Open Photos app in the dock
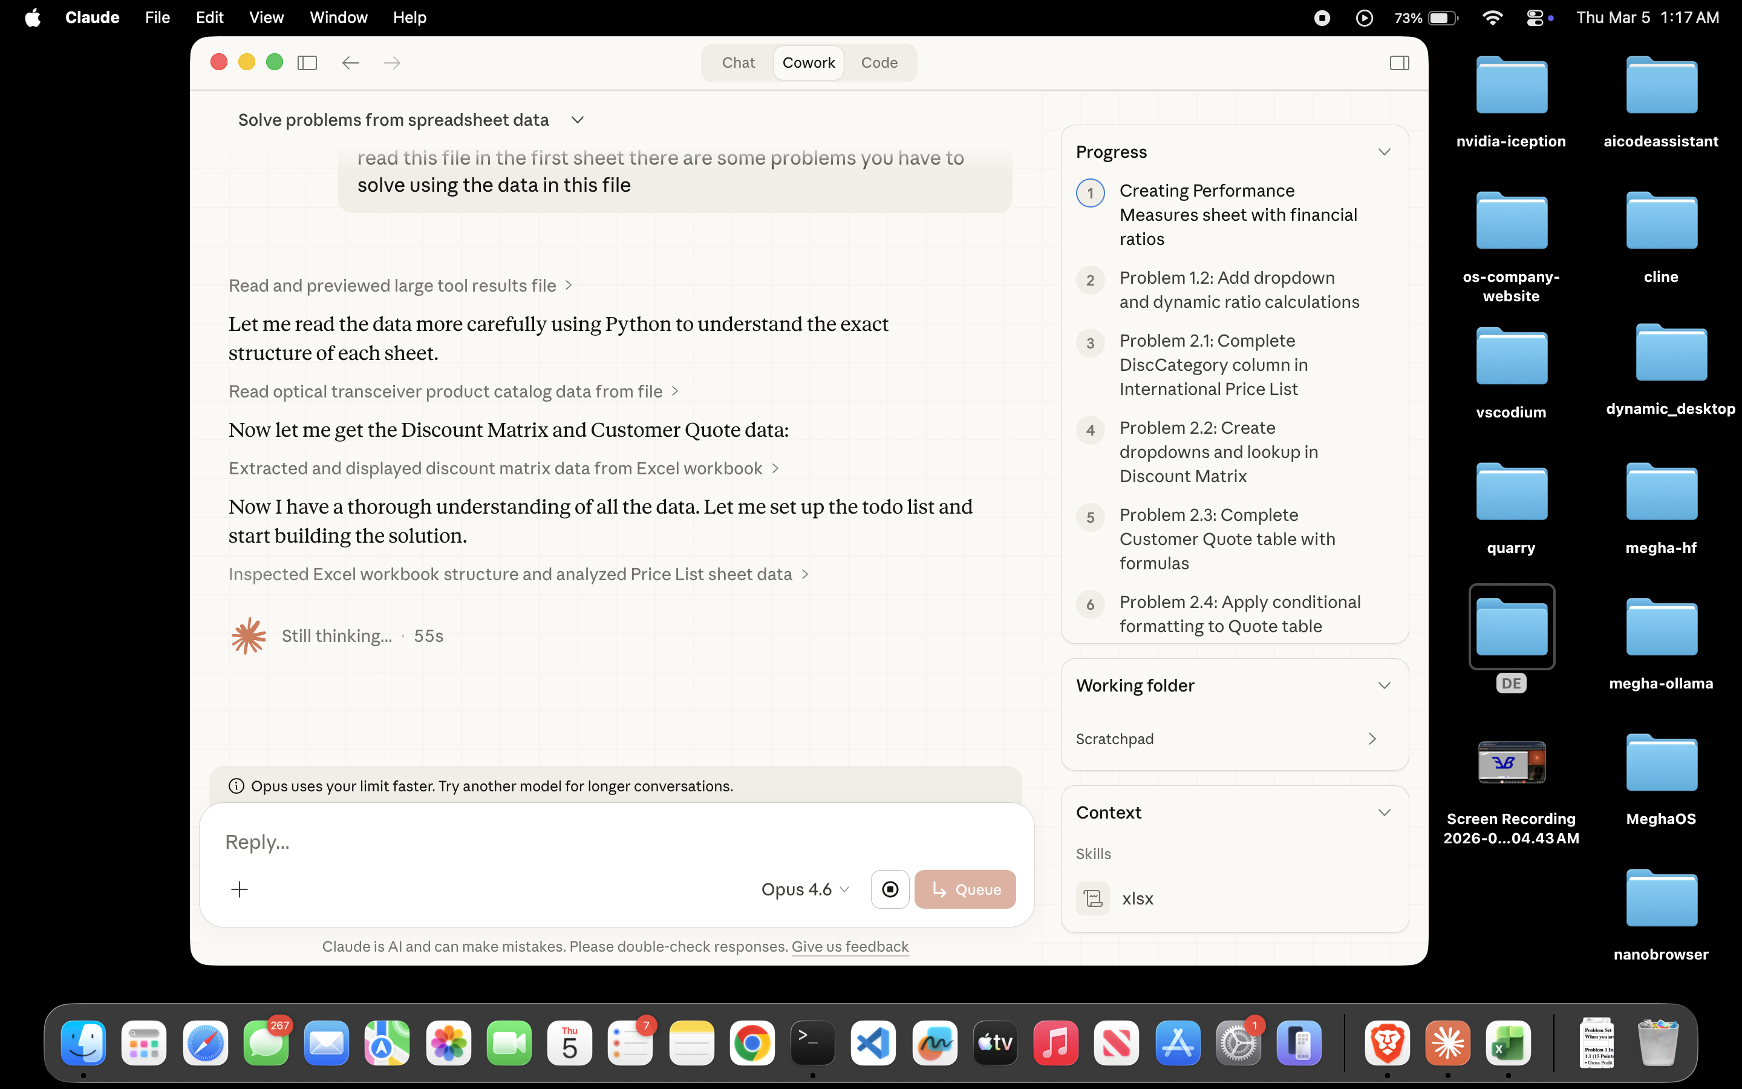Screen dimensions: 1742x1089 coord(448,1043)
